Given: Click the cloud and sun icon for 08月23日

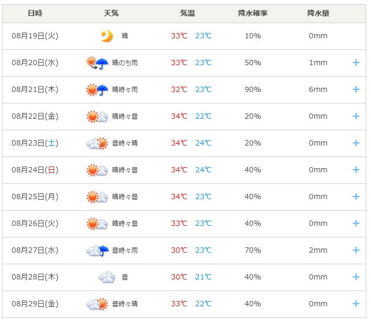Looking at the screenshot, I should click(97, 143).
